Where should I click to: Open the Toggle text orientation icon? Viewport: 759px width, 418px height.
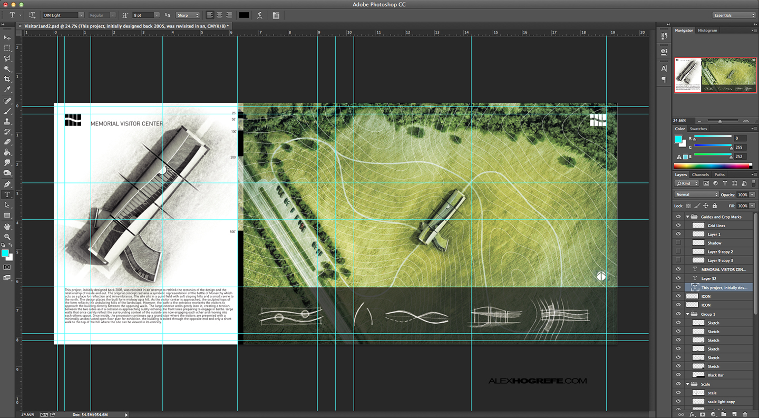pyautogui.click(x=32, y=15)
